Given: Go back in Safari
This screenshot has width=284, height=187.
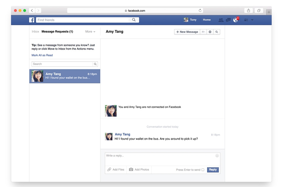Looking at the screenshot, I should (x=32, y=10).
